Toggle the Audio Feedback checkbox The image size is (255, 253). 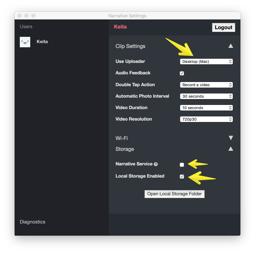182,73
